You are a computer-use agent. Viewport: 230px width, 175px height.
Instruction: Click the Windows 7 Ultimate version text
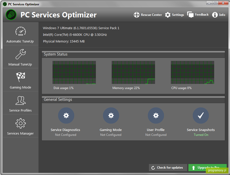click(x=81, y=28)
